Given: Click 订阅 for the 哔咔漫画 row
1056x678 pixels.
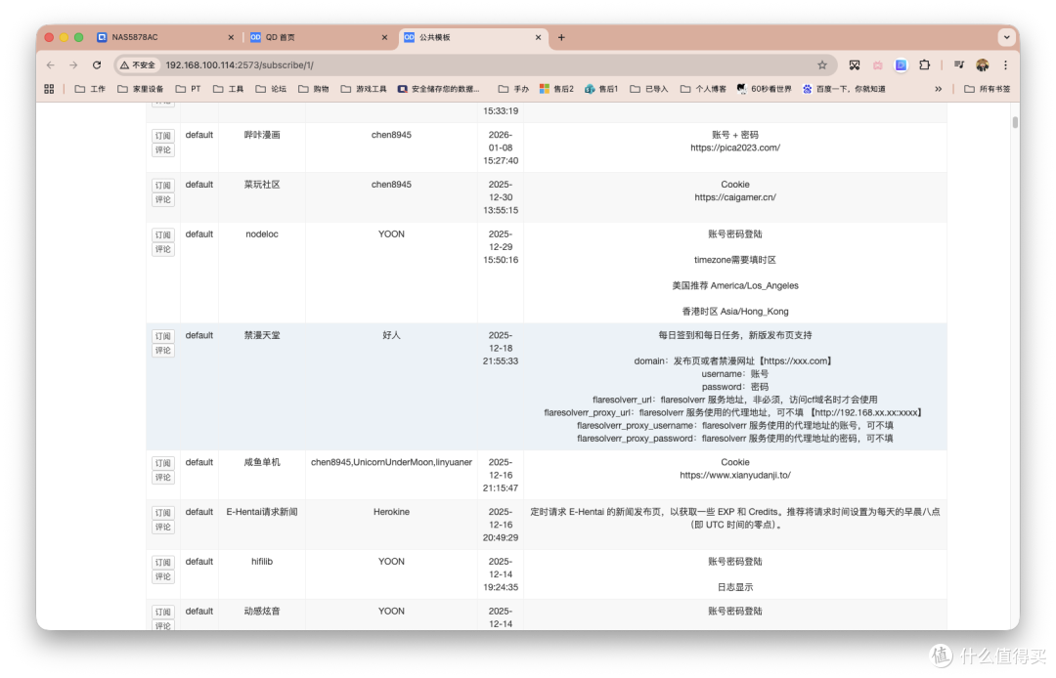Looking at the screenshot, I should click(163, 136).
